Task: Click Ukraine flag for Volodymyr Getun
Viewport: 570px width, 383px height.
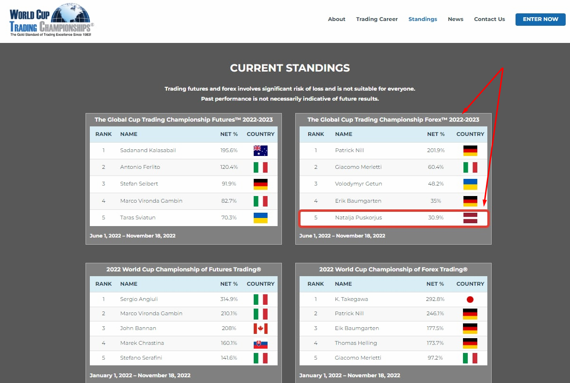Action: click(x=470, y=184)
